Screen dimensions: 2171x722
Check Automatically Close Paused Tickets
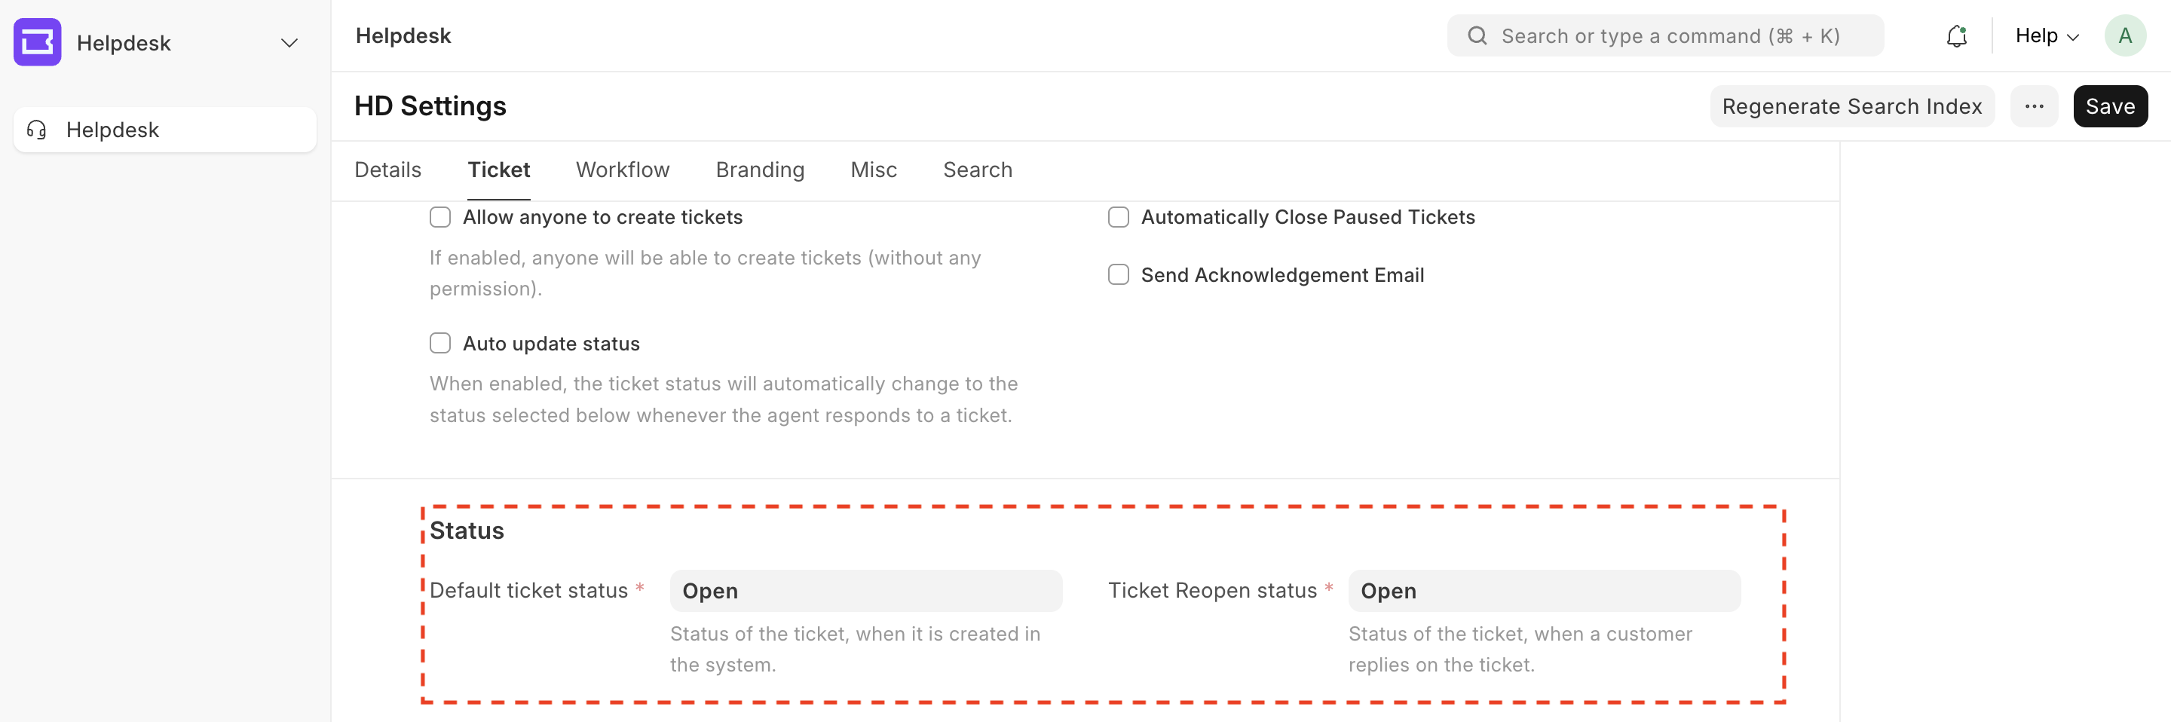[x=1119, y=217]
